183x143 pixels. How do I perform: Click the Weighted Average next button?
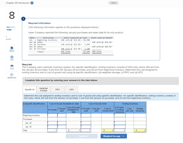(x=114, y=136)
